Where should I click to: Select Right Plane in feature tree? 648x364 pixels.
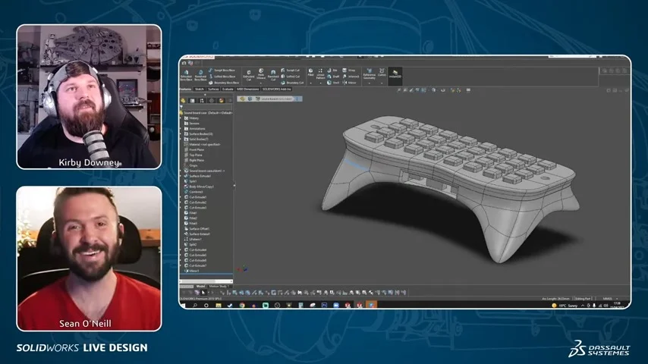pyautogui.click(x=194, y=160)
